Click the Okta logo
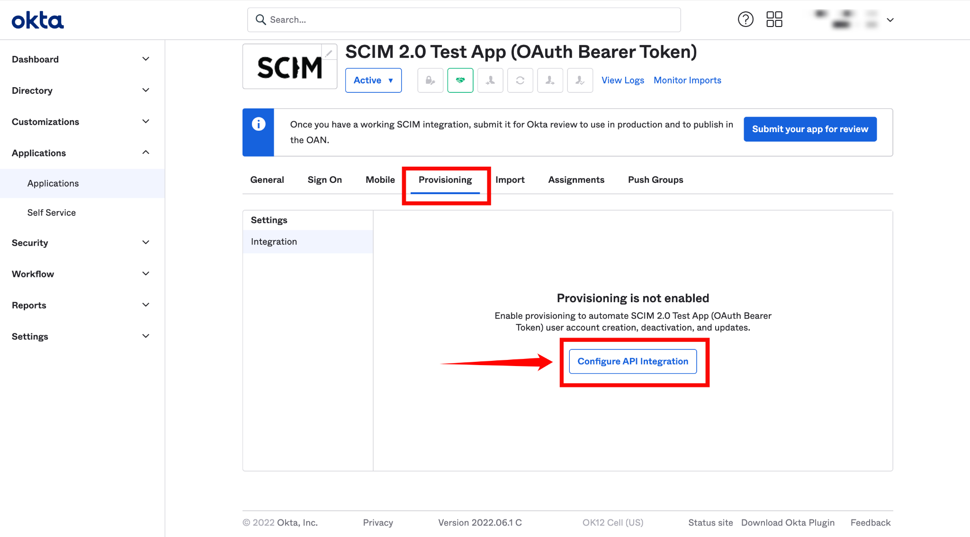The height and width of the screenshot is (537, 970). click(37, 20)
